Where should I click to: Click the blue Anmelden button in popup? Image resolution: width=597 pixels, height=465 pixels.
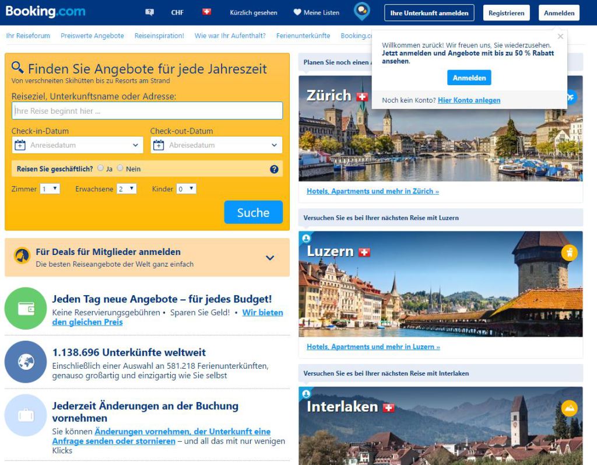(x=469, y=78)
